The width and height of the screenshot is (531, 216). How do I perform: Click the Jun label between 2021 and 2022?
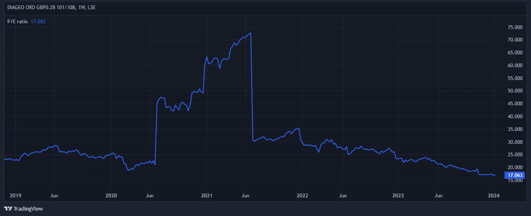click(x=246, y=195)
